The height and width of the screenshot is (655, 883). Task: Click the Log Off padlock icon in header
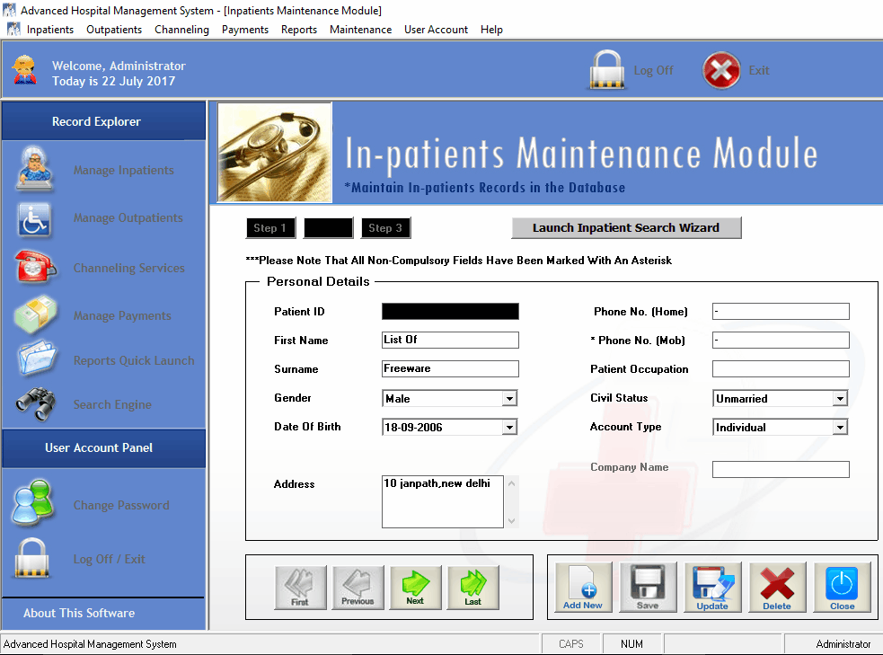[606, 70]
